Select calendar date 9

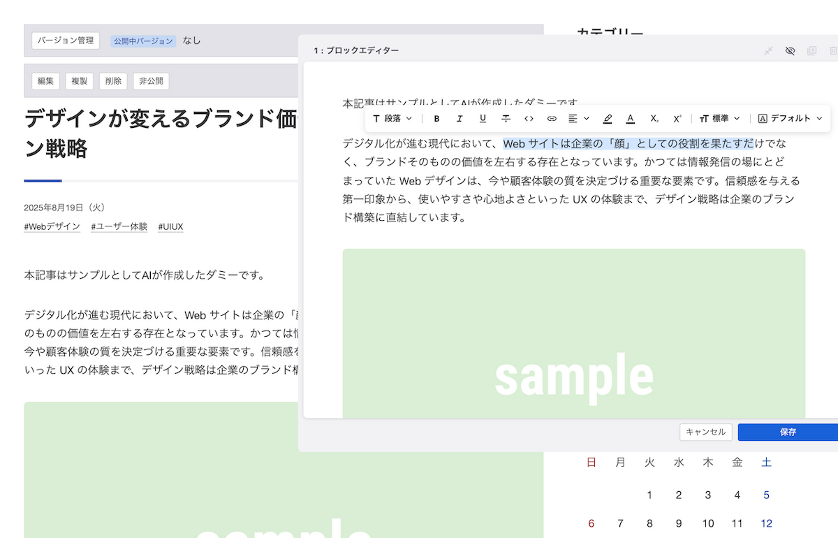click(x=679, y=523)
